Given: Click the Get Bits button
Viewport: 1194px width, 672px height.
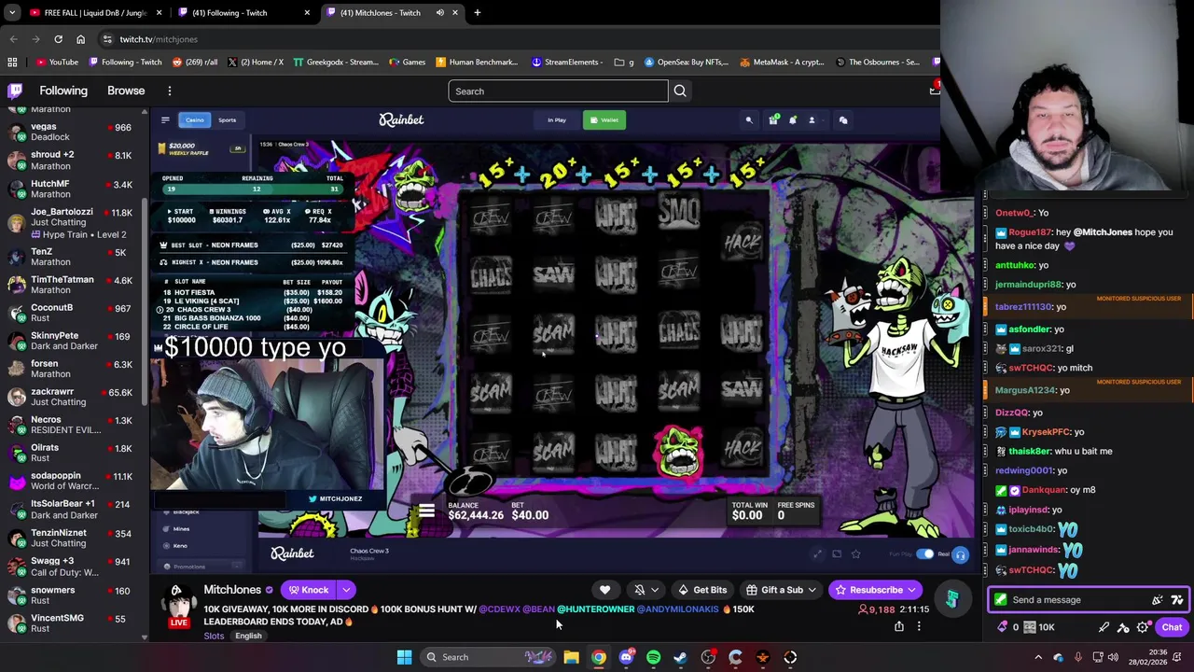Looking at the screenshot, I should [702, 590].
